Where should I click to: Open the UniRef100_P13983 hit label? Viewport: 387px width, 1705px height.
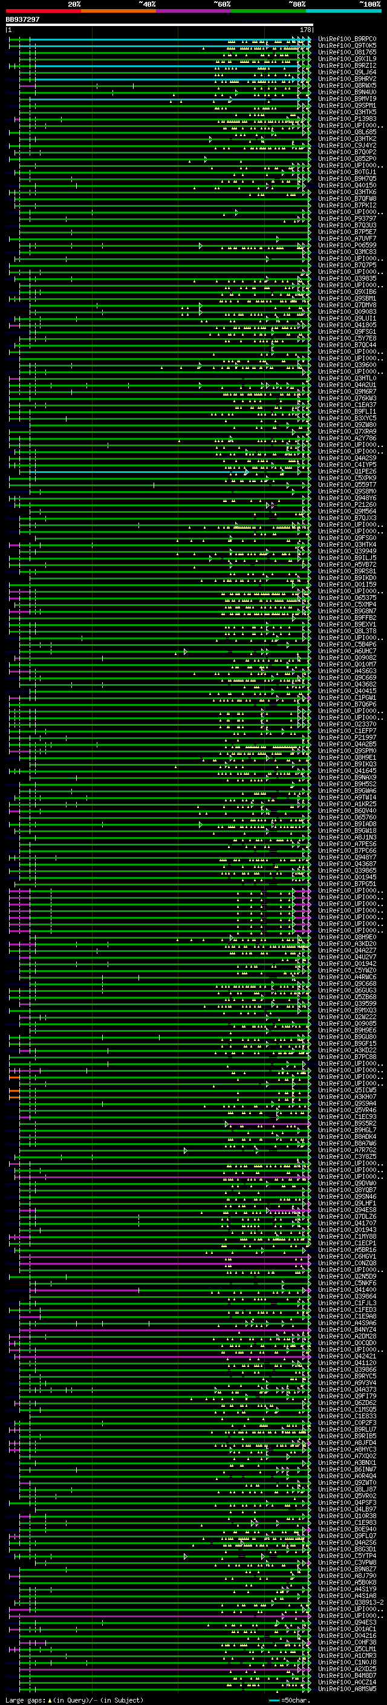click(346, 119)
